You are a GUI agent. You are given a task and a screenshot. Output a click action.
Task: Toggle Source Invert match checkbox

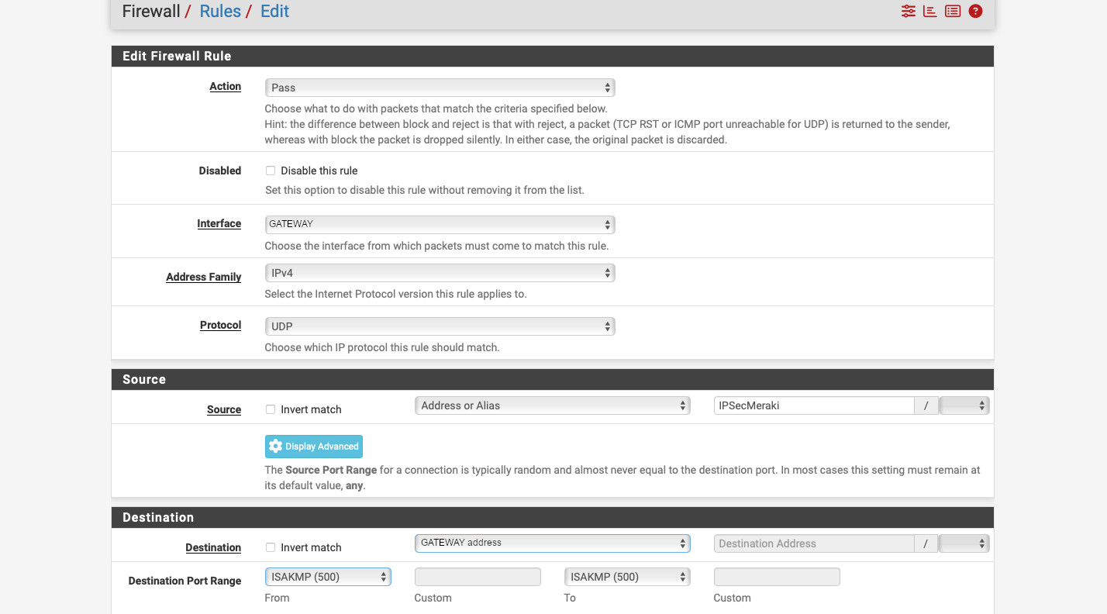(x=271, y=409)
